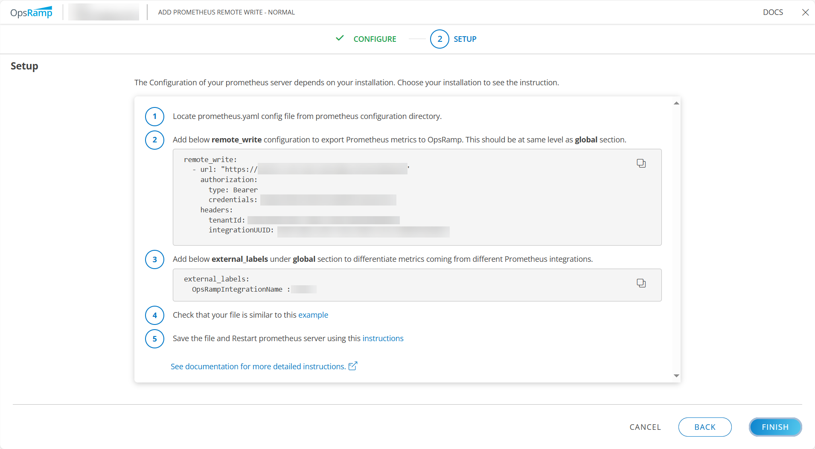Screen dimensions: 815x449
Task: Click the 'external_labels:' line
Action: (x=216, y=279)
